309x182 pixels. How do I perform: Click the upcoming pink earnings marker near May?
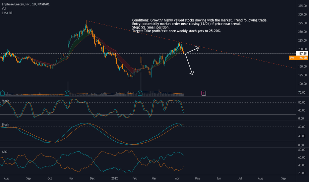click(x=204, y=93)
